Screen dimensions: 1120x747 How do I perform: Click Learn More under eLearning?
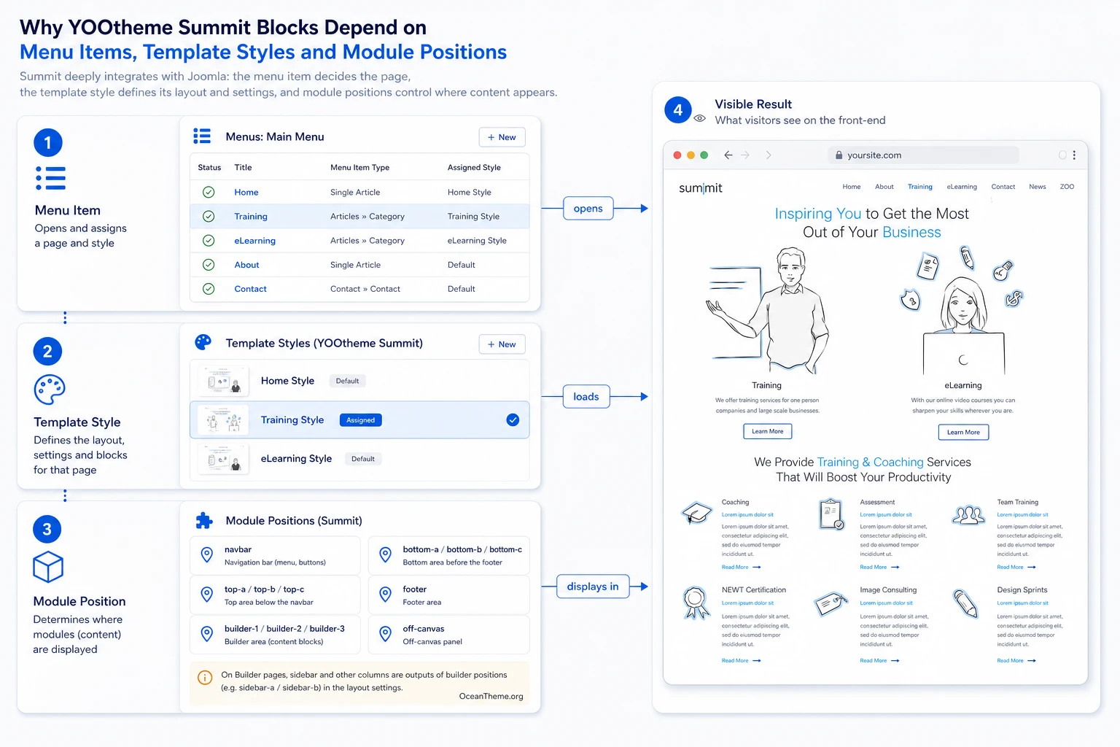[x=963, y=432]
